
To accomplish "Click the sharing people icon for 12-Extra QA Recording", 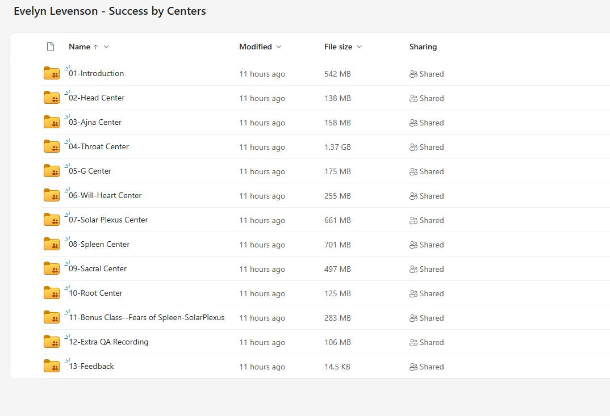I will 414,342.
